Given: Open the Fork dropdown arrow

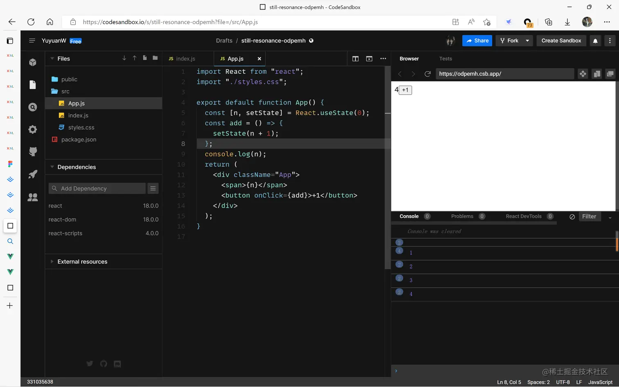Looking at the screenshot, I should 527,41.
